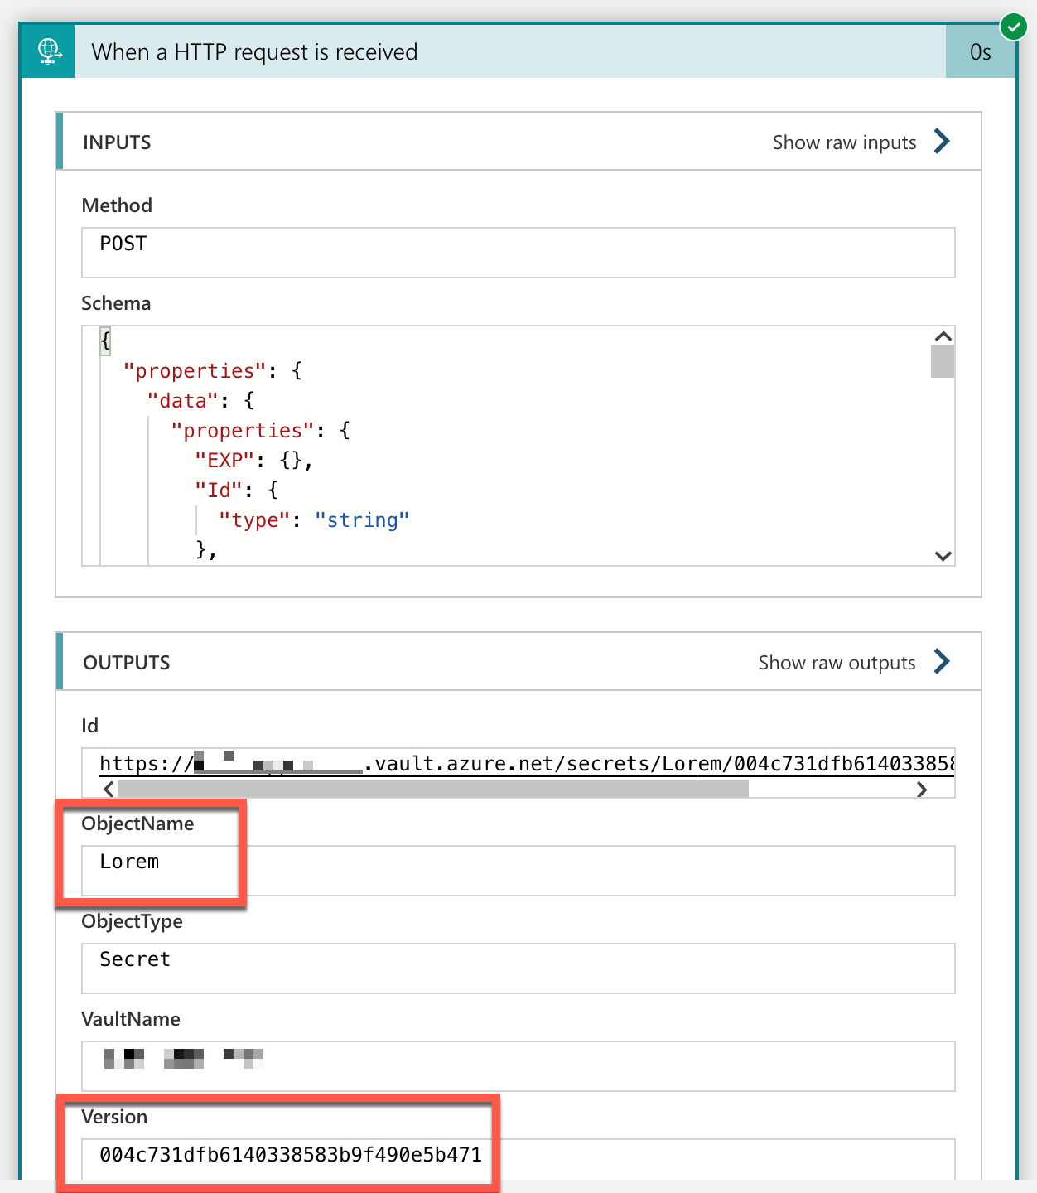Collapse the 'When a HTTP request is received' header
1037x1193 pixels.
click(x=497, y=51)
